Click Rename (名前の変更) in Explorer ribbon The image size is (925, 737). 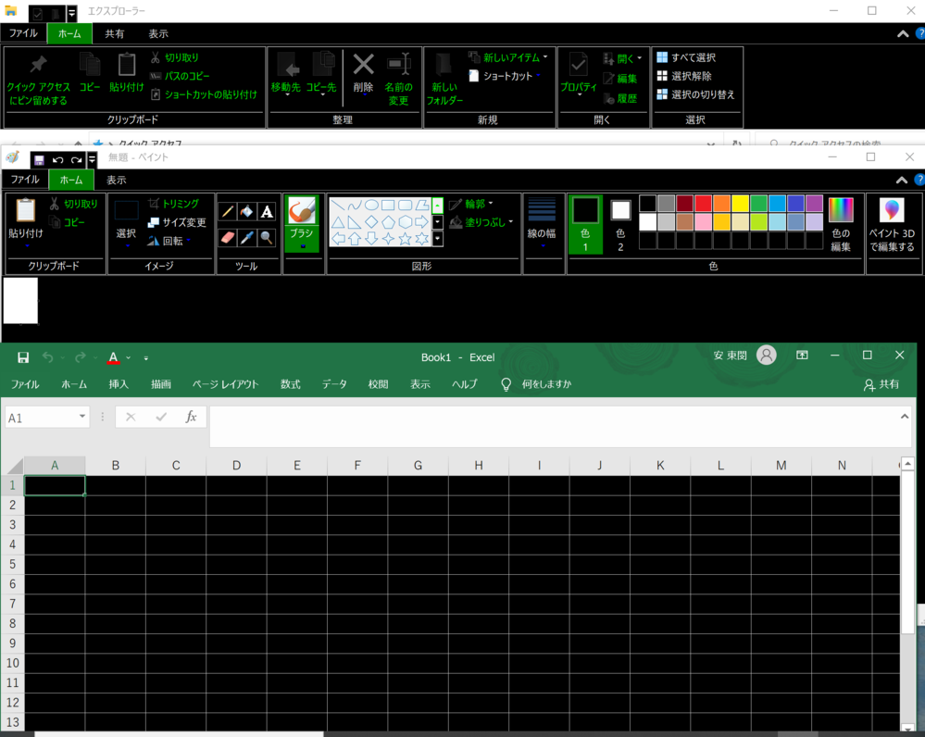tap(399, 79)
